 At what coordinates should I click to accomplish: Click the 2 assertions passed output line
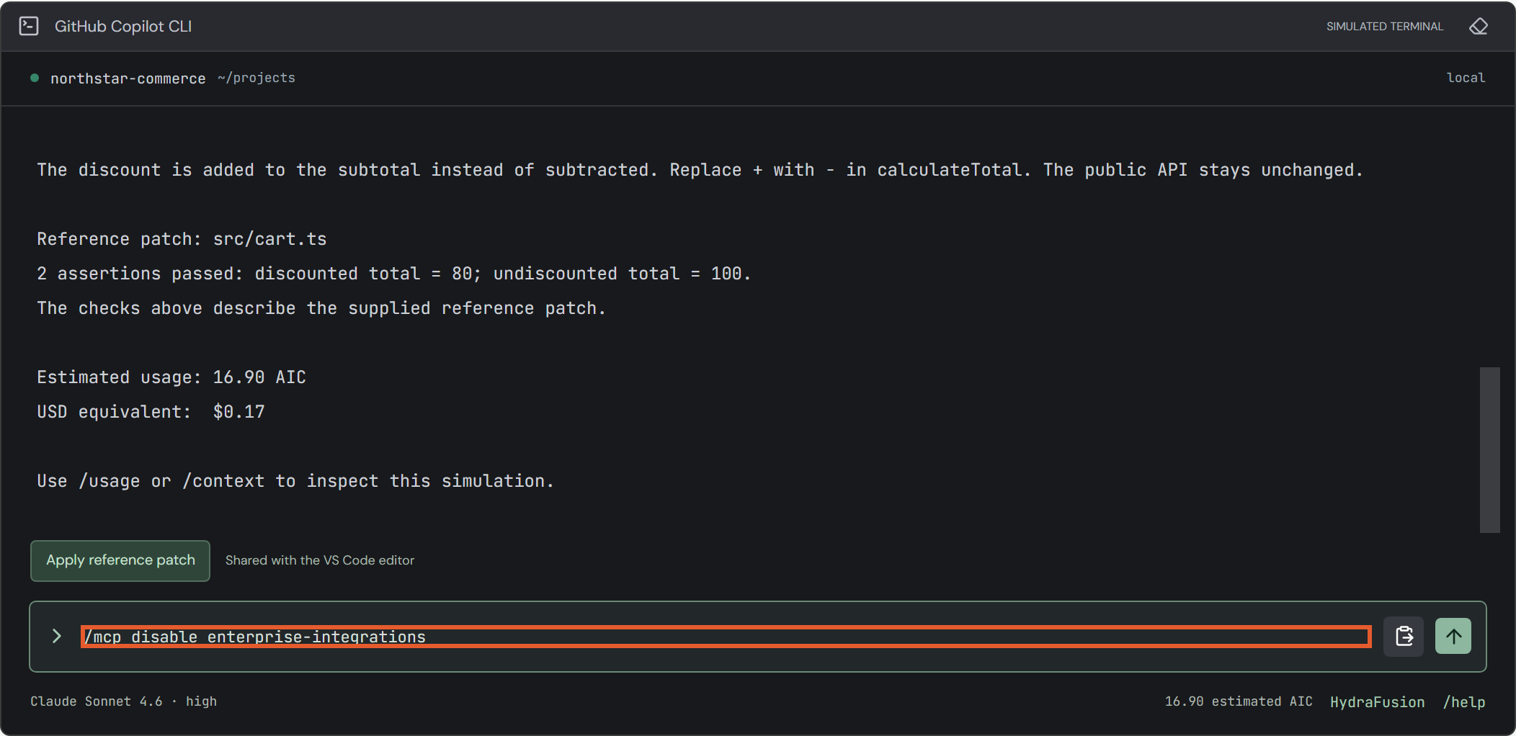(394, 274)
